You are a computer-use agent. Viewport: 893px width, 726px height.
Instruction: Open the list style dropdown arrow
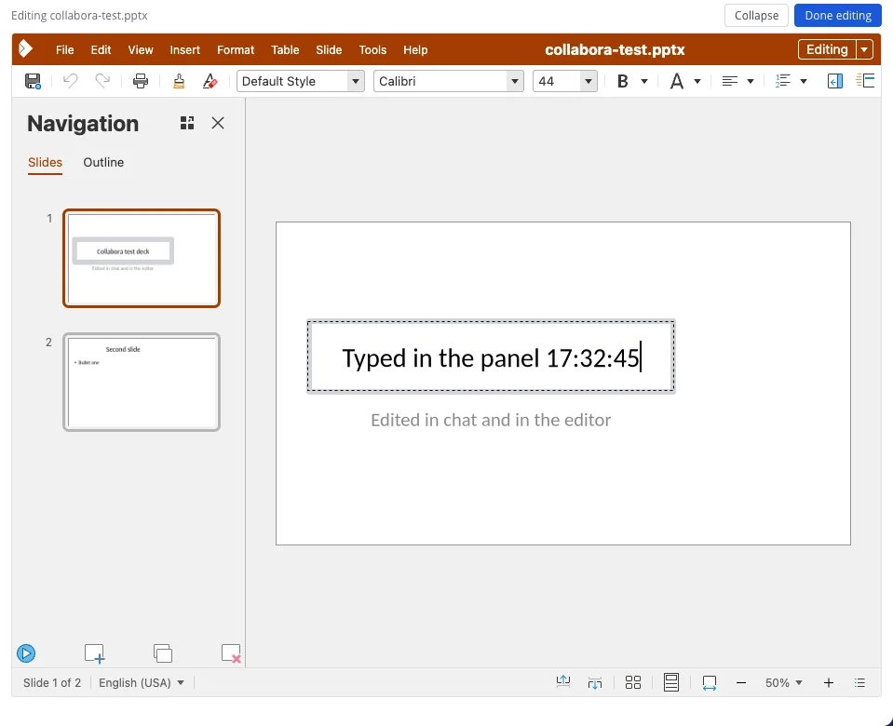pos(804,81)
